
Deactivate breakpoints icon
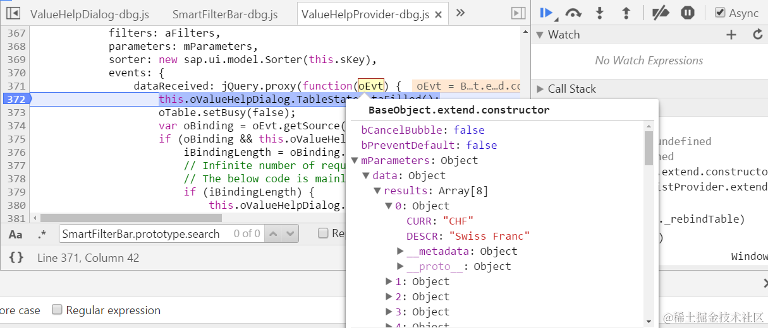[x=660, y=13]
